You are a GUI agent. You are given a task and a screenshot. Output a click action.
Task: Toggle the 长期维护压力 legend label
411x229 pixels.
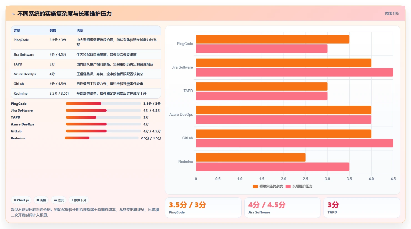[302, 186]
